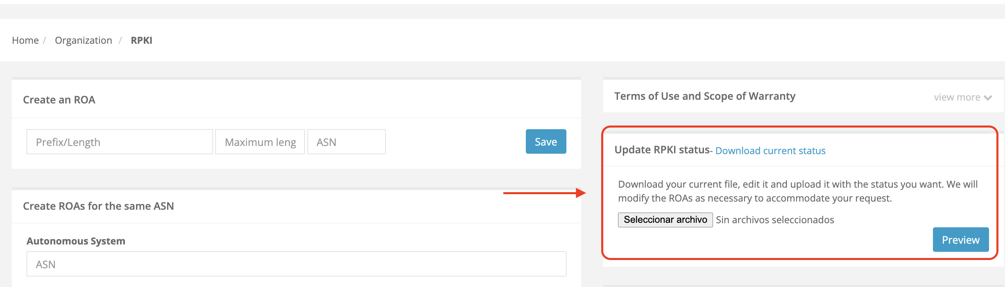Click the Terms of Use and Scope of Warranty heading
This screenshot has width=1005, height=287.
(x=704, y=96)
